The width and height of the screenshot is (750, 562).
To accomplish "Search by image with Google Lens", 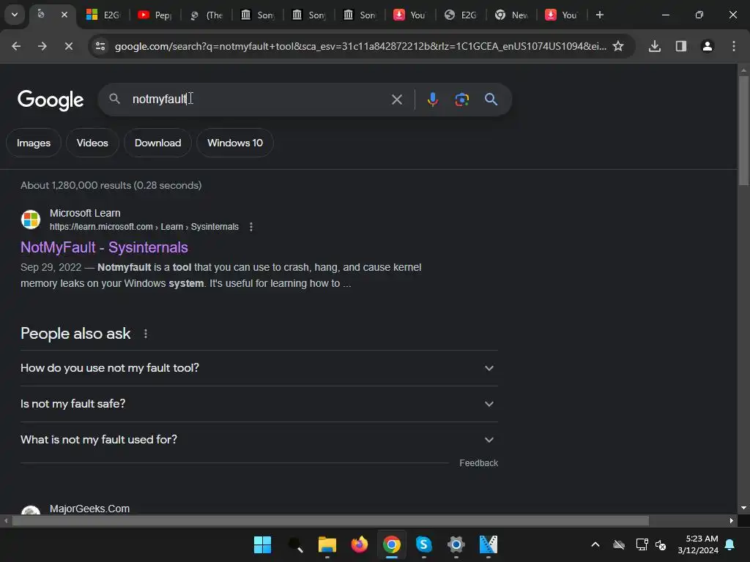I will [461, 100].
